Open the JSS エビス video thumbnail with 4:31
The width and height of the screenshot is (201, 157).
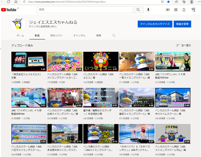(x=101, y=62)
